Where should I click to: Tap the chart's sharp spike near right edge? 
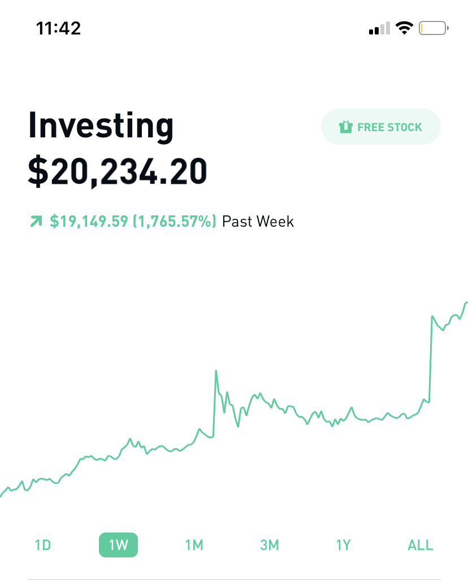(x=431, y=358)
